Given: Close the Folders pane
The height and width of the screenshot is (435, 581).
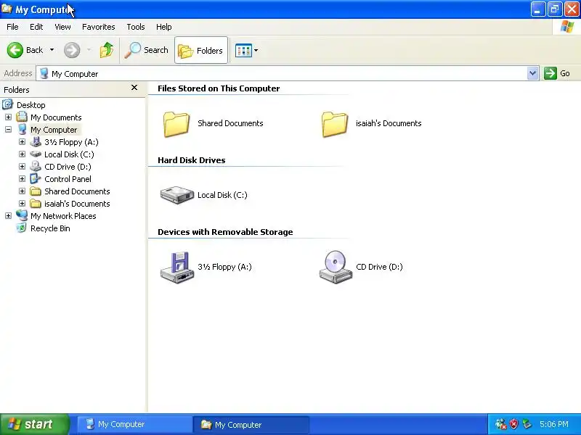Looking at the screenshot, I should tap(134, 88).
